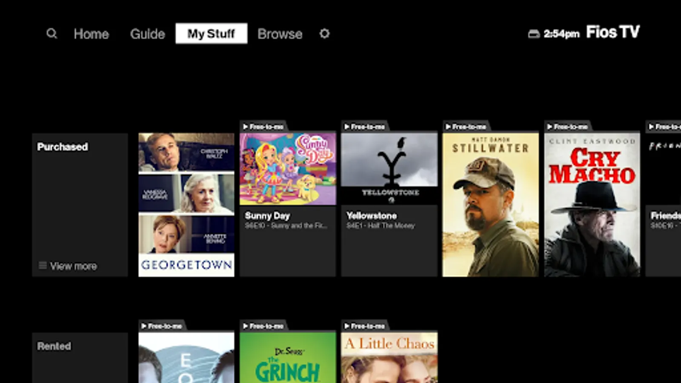Screen dimensions: 681x383
Task: Click the Sunny Day episode subtitle line
Action: click(286, 226)
